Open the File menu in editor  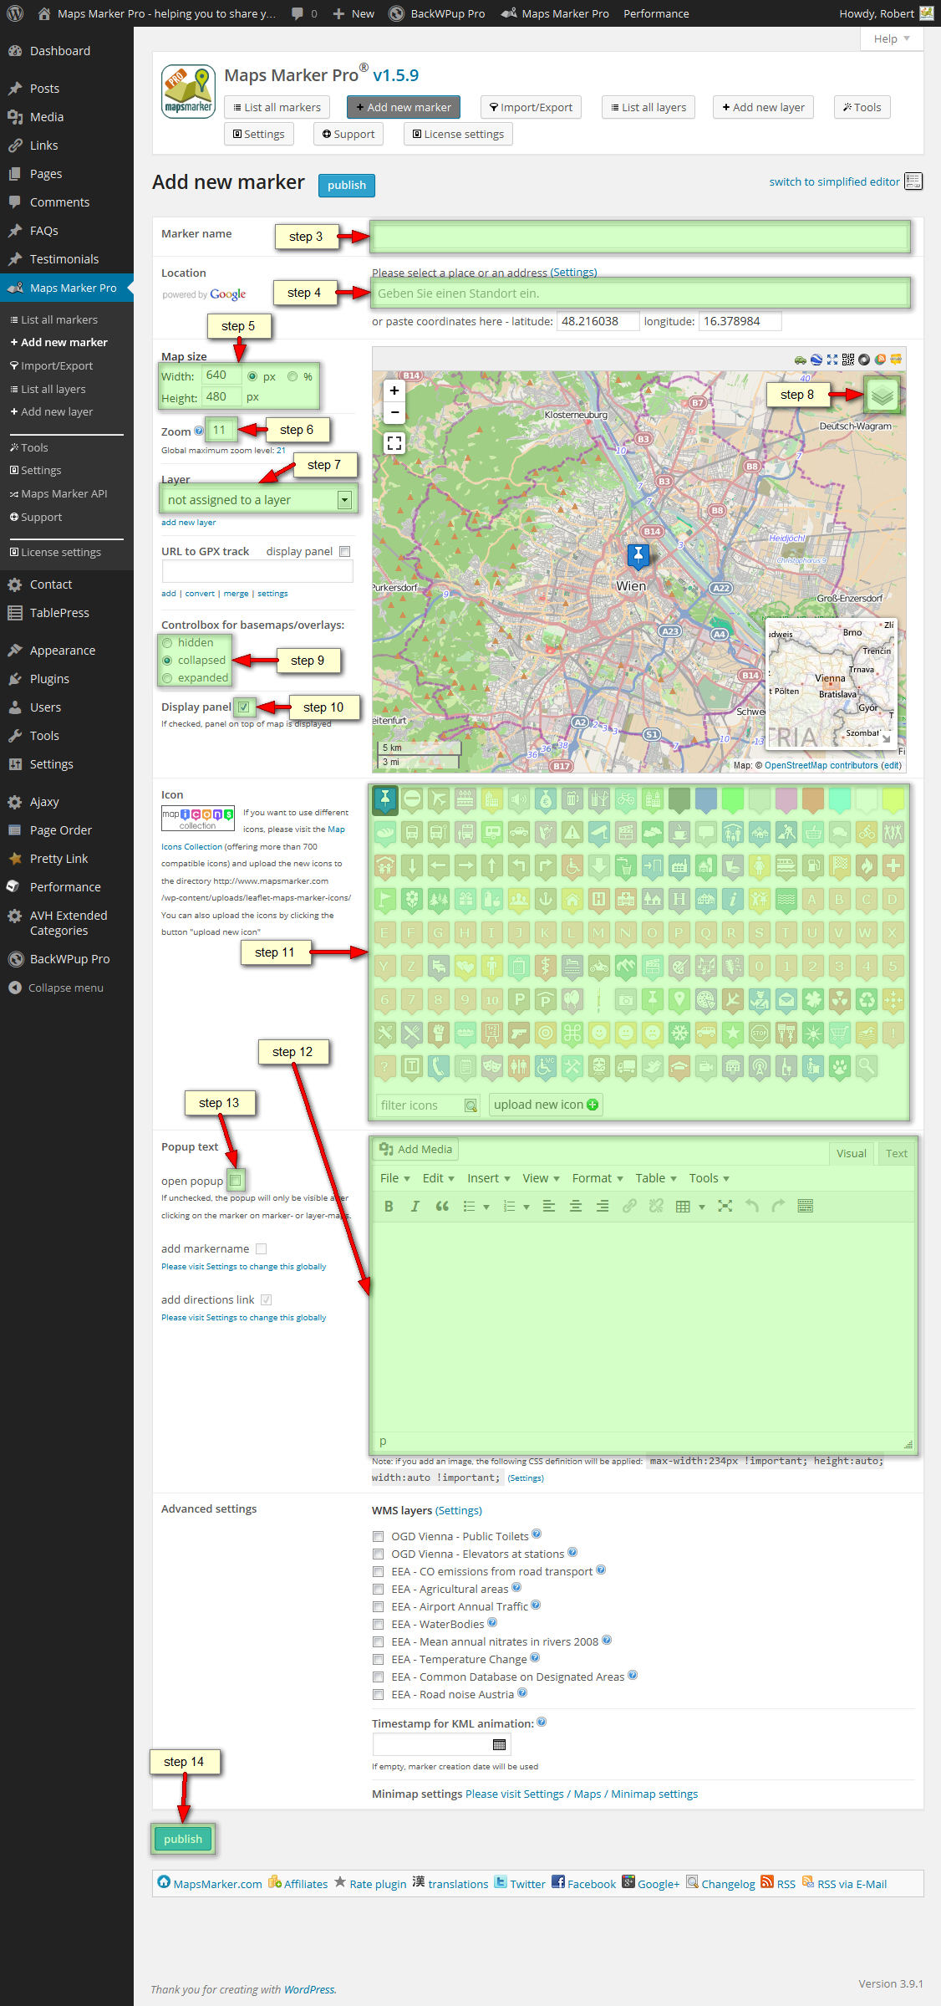[x=395, y=1178]
